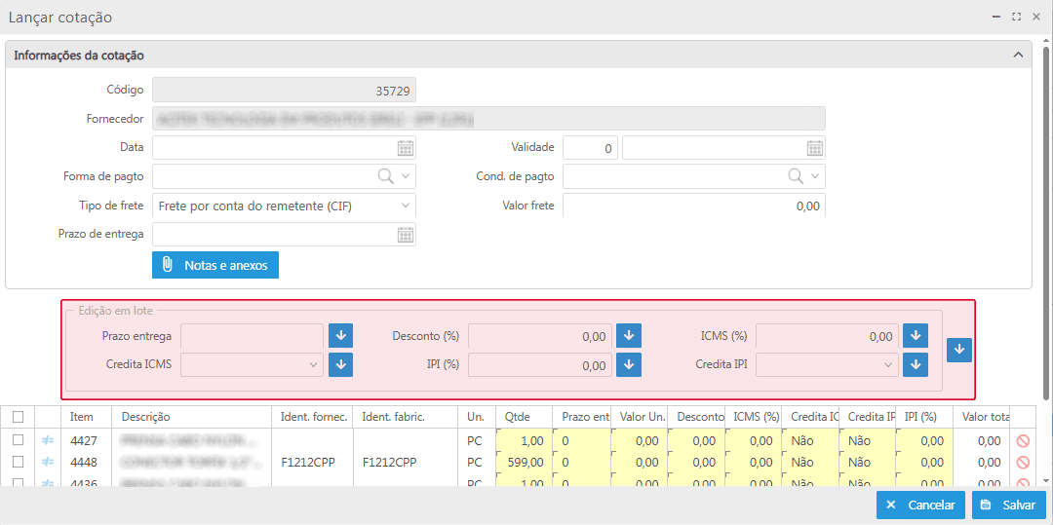Open the Prazo de entrega calendar icon
This screenshot has height=525, width=1053.
click(406, 235)
